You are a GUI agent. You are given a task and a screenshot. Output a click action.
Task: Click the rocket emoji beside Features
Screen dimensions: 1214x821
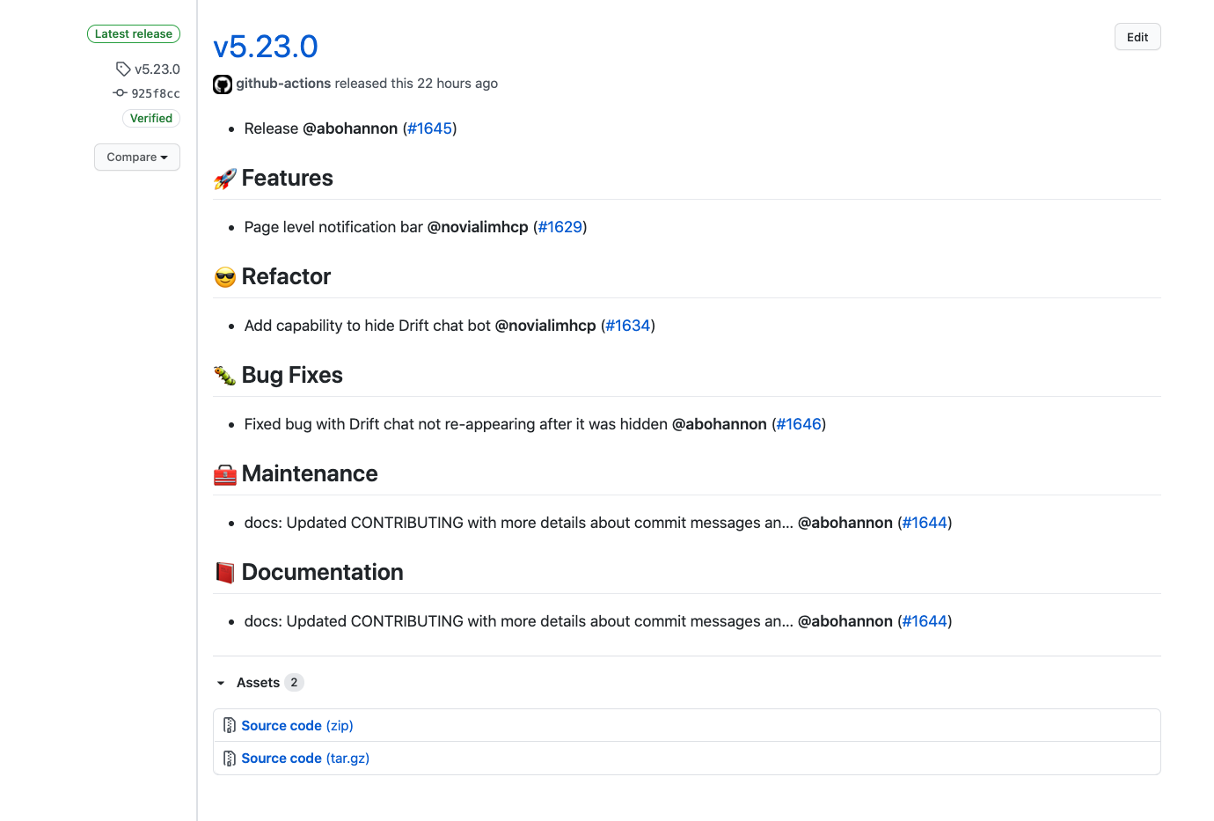225,179
